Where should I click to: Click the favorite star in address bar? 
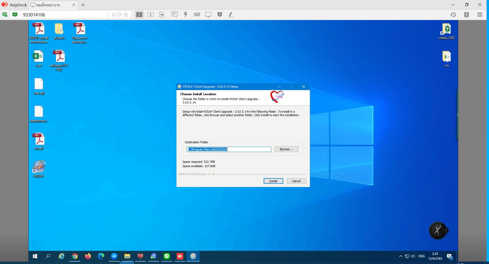tap(126, 15)
